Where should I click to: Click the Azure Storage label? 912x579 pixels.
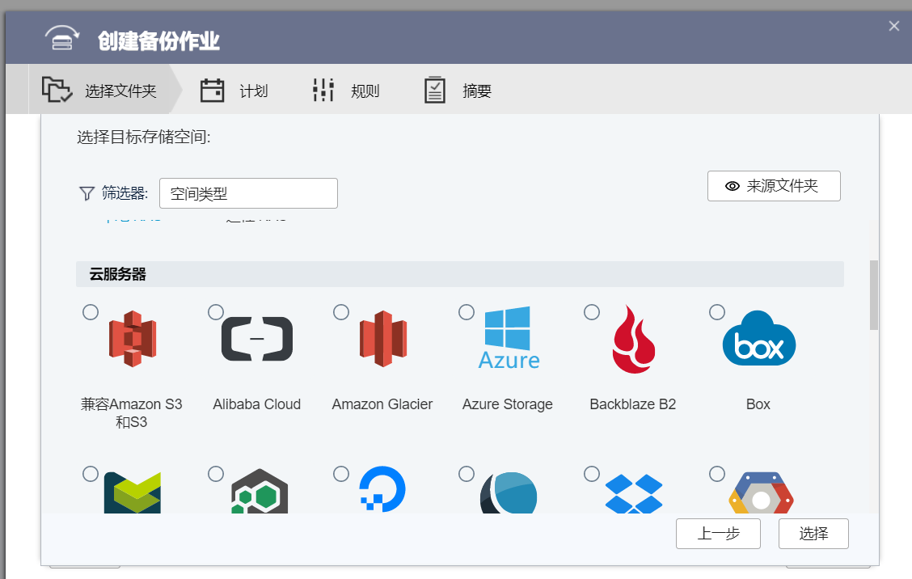pos(508,404)
